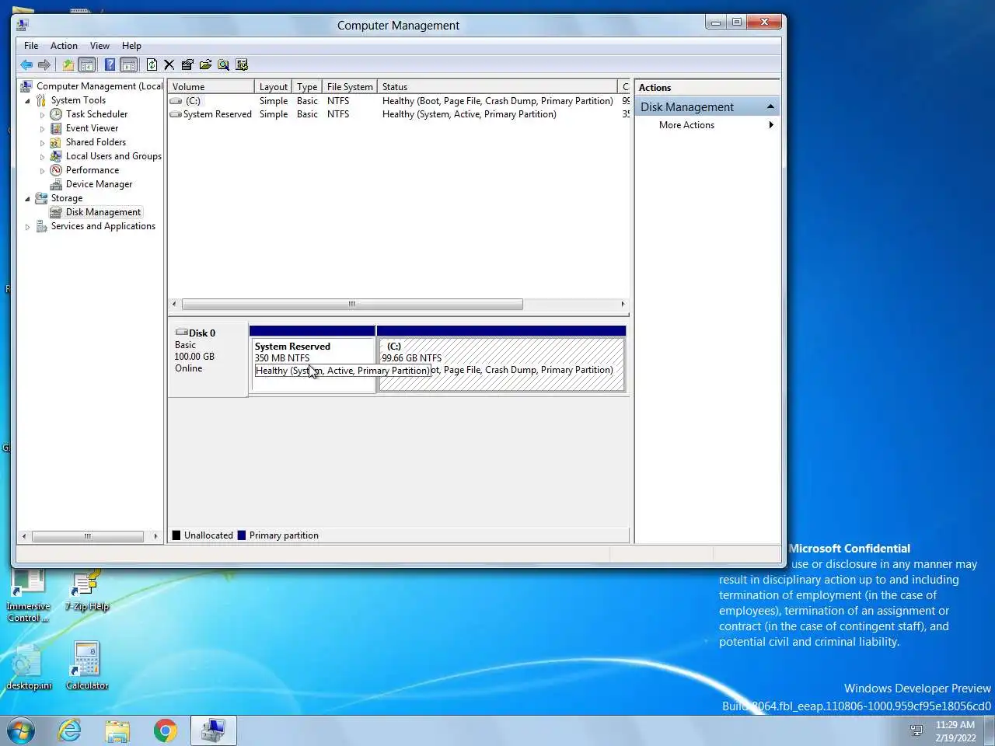The height and width of the screenshot is (746, 995).
Task: Open the Immersive Control desktop shortcut
Action: pos(28,595)
